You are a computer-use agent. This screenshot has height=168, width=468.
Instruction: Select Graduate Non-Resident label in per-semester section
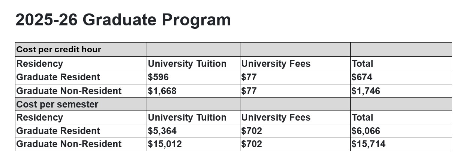coord(69,144)
